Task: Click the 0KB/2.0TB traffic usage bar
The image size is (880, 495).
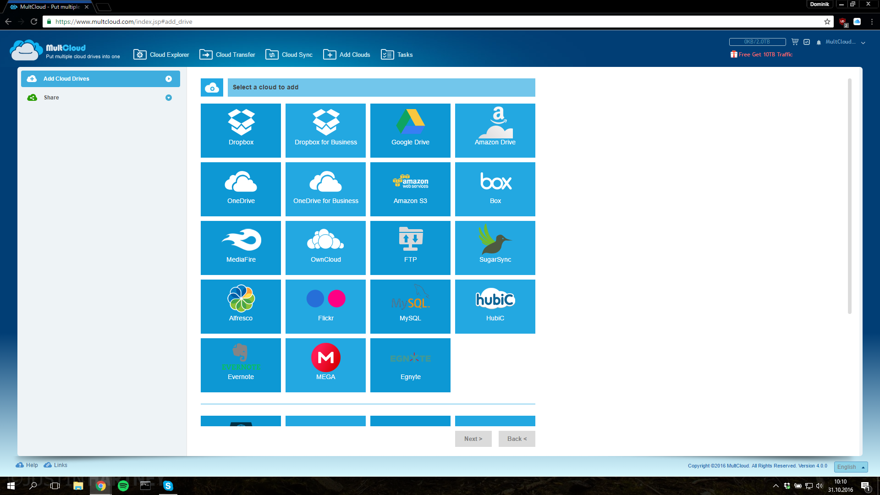Action: [x=757, y=42]
